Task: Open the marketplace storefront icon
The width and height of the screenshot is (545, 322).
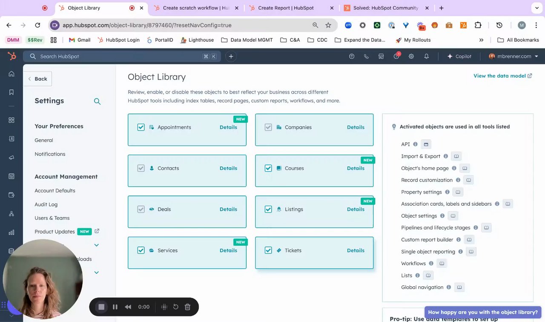Action: coord(381,56)
